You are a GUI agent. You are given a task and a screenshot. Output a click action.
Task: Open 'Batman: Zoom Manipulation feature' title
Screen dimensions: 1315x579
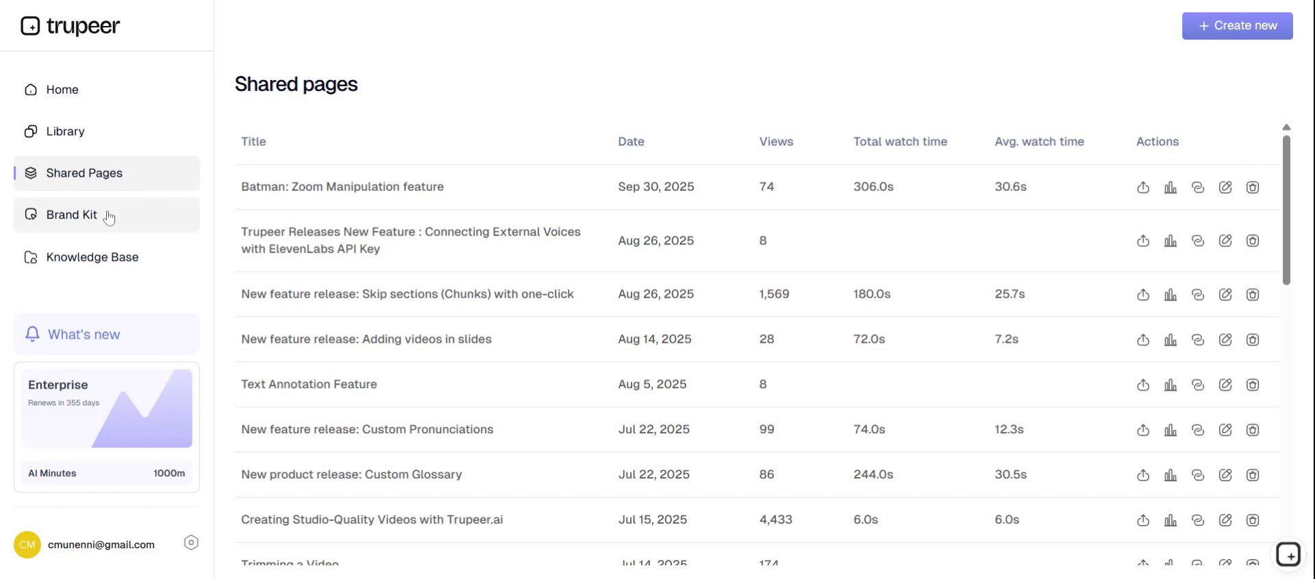coord(342,187)
